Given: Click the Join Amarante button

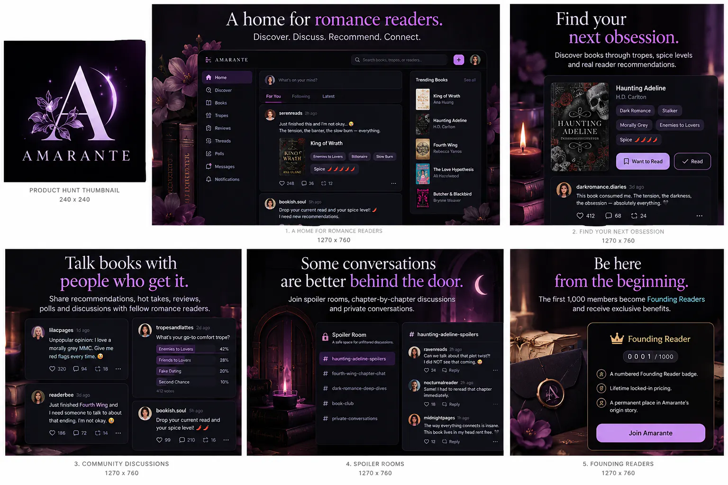Looking at the screenshot, I should [x=650, y=433].
